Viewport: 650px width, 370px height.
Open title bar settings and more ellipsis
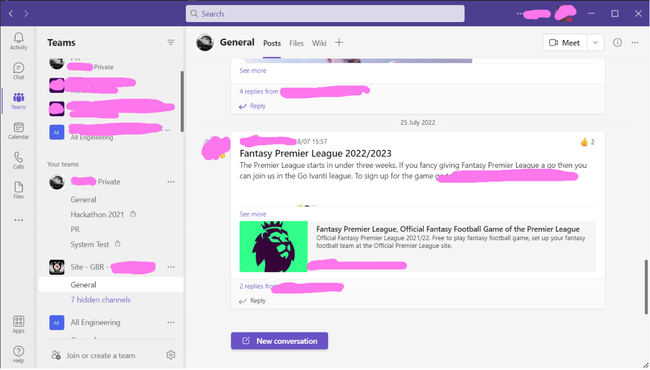[520, 13]
